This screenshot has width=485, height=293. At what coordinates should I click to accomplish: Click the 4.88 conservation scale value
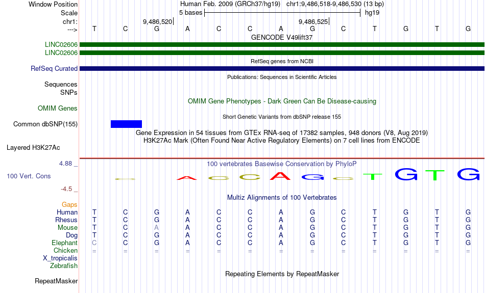[66, 164]
